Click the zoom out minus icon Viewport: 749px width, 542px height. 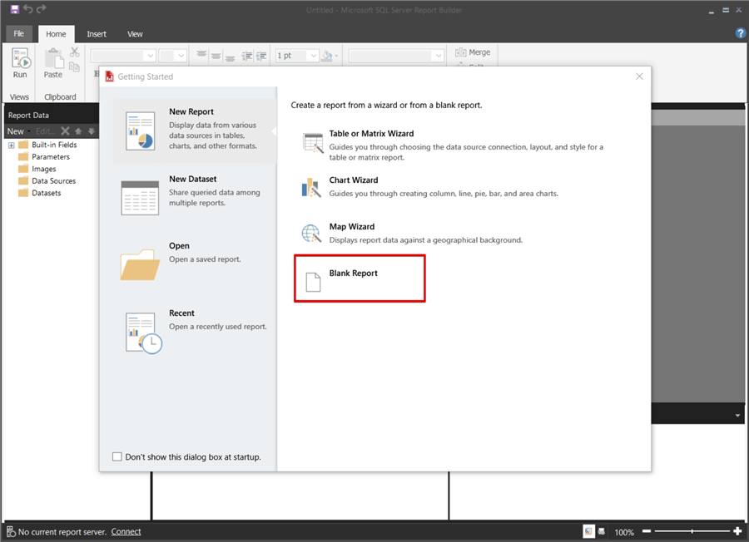[647, 531]
